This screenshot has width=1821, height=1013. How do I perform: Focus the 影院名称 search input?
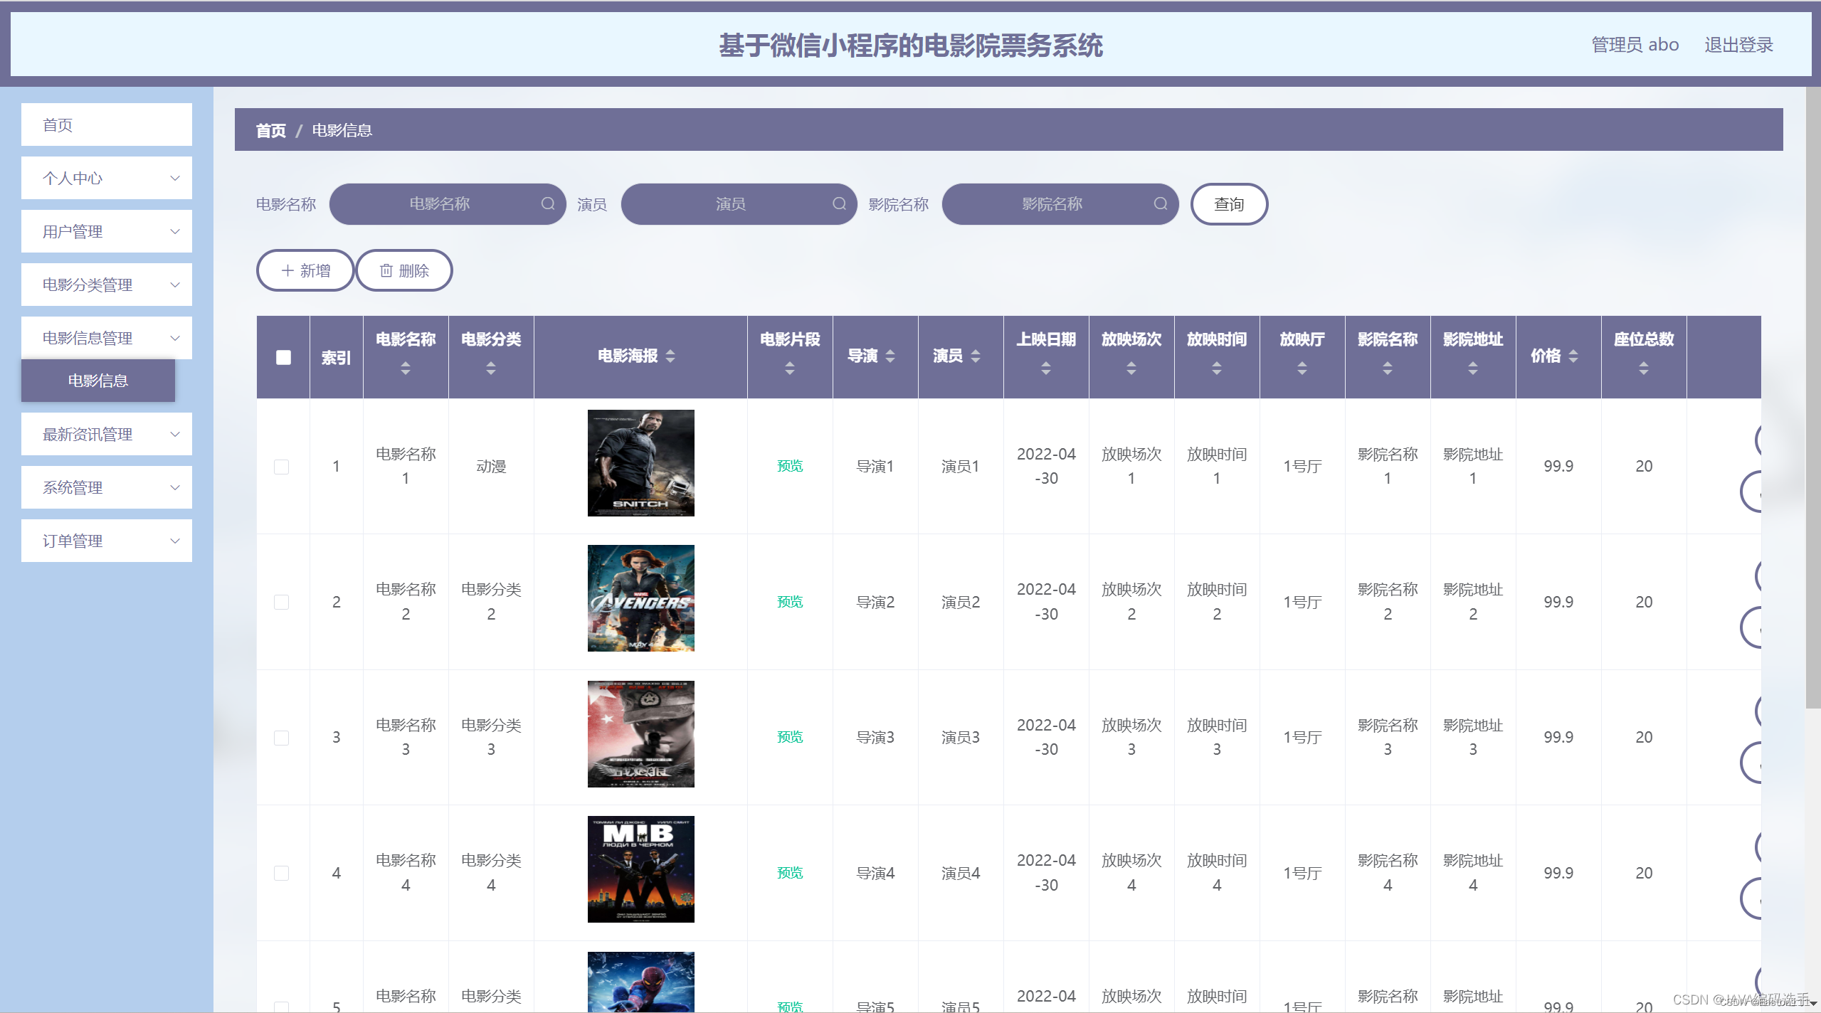[1060, 204]
